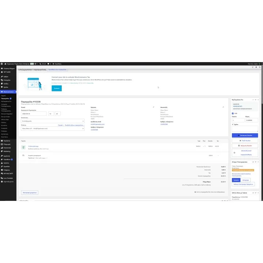Open the Analytics bar chart icon in sidebar

[x=2, y=148]
